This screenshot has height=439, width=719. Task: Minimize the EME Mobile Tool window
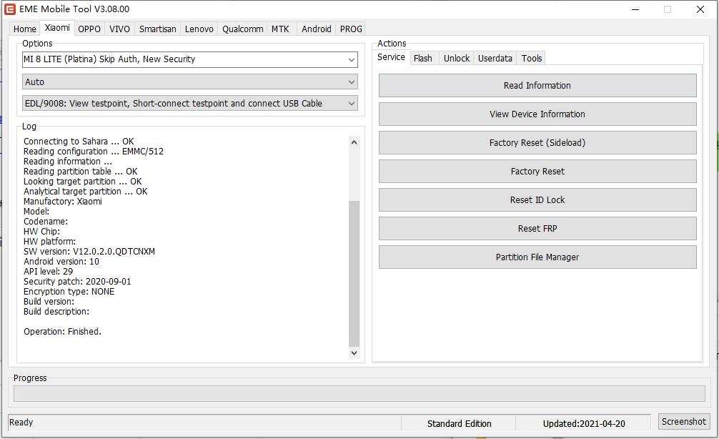(635, 9)
